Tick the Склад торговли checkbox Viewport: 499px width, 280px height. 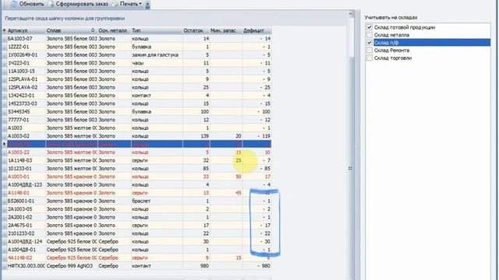tap(370, 58)
